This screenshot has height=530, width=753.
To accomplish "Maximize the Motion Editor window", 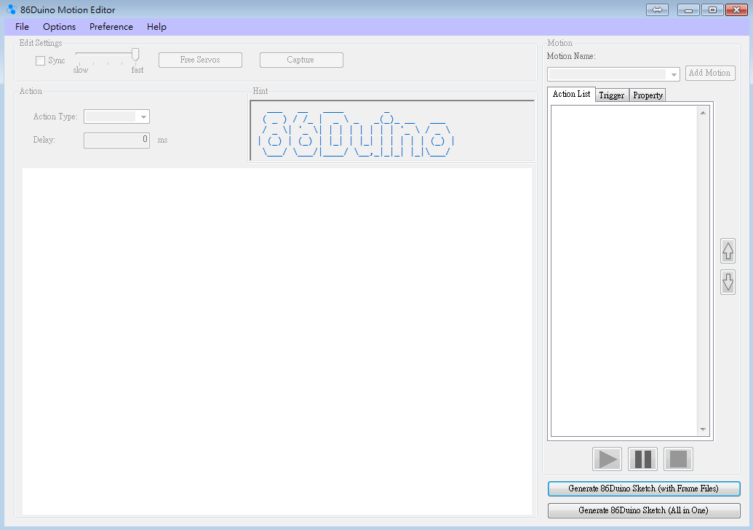I will click(x=713, y=9).
